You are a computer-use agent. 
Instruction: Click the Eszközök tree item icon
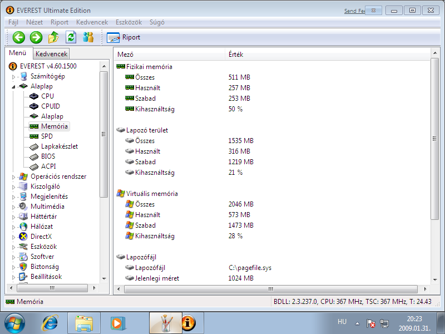tap(23, 247)
